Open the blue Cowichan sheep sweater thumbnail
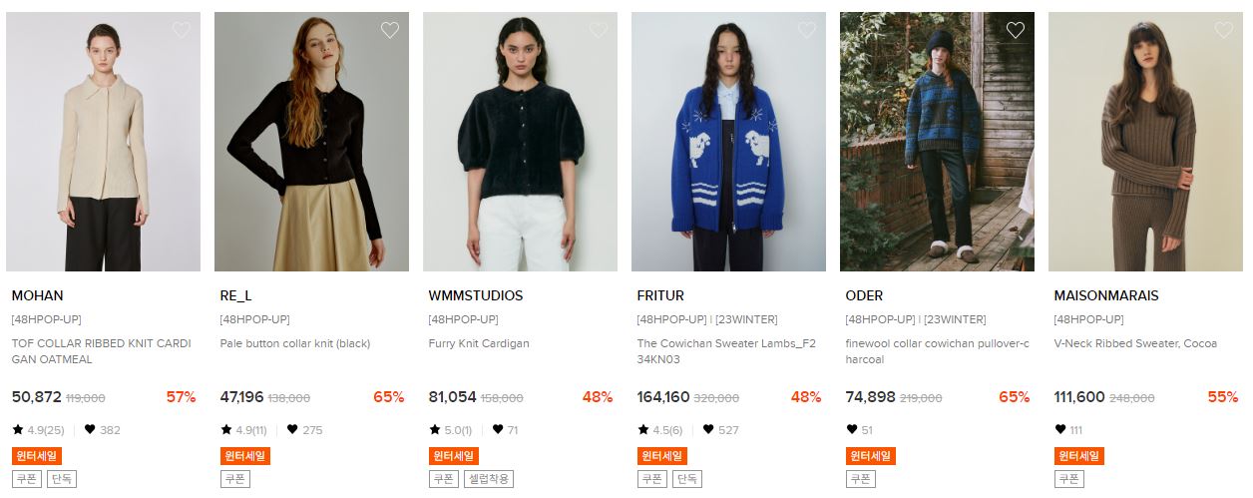This screenshot has height=498, width=1253. (728, 142)
